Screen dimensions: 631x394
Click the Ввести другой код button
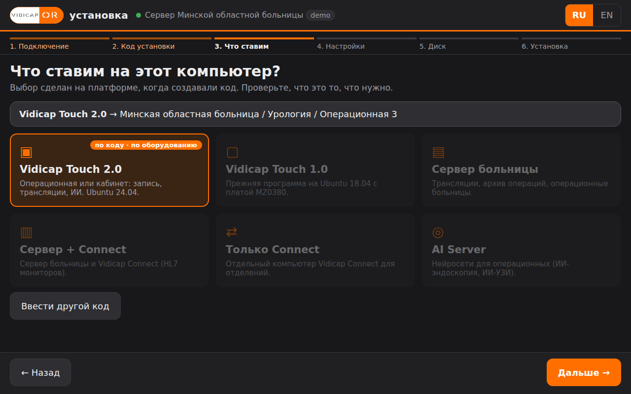click(65, 306)
